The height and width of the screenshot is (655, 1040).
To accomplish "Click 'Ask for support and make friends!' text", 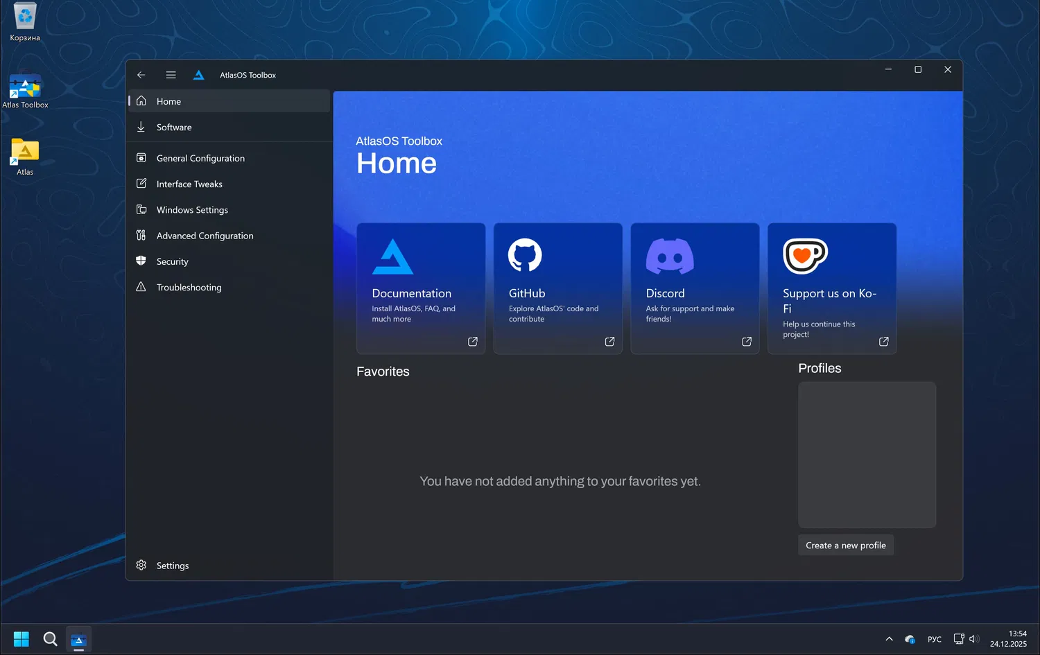I will [x=690, y=314].
